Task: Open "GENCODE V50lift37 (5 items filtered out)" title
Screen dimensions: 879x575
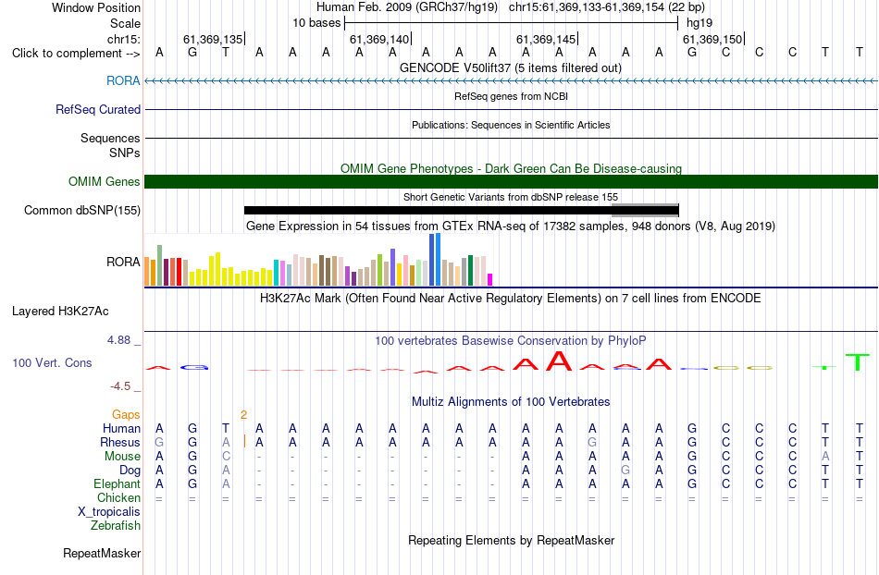Action: [x=511, y=67]
